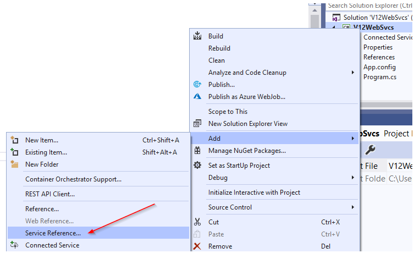Click the New Folder icon in submenu
Viewport: 414px width, 253px height.
click(x=15, y=164)
